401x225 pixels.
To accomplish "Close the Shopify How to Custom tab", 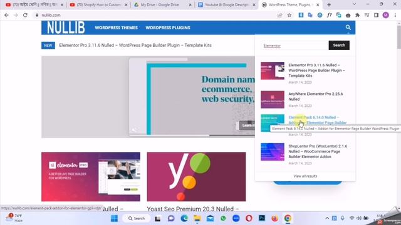I will pyautogui.click(x=126, y=4).
